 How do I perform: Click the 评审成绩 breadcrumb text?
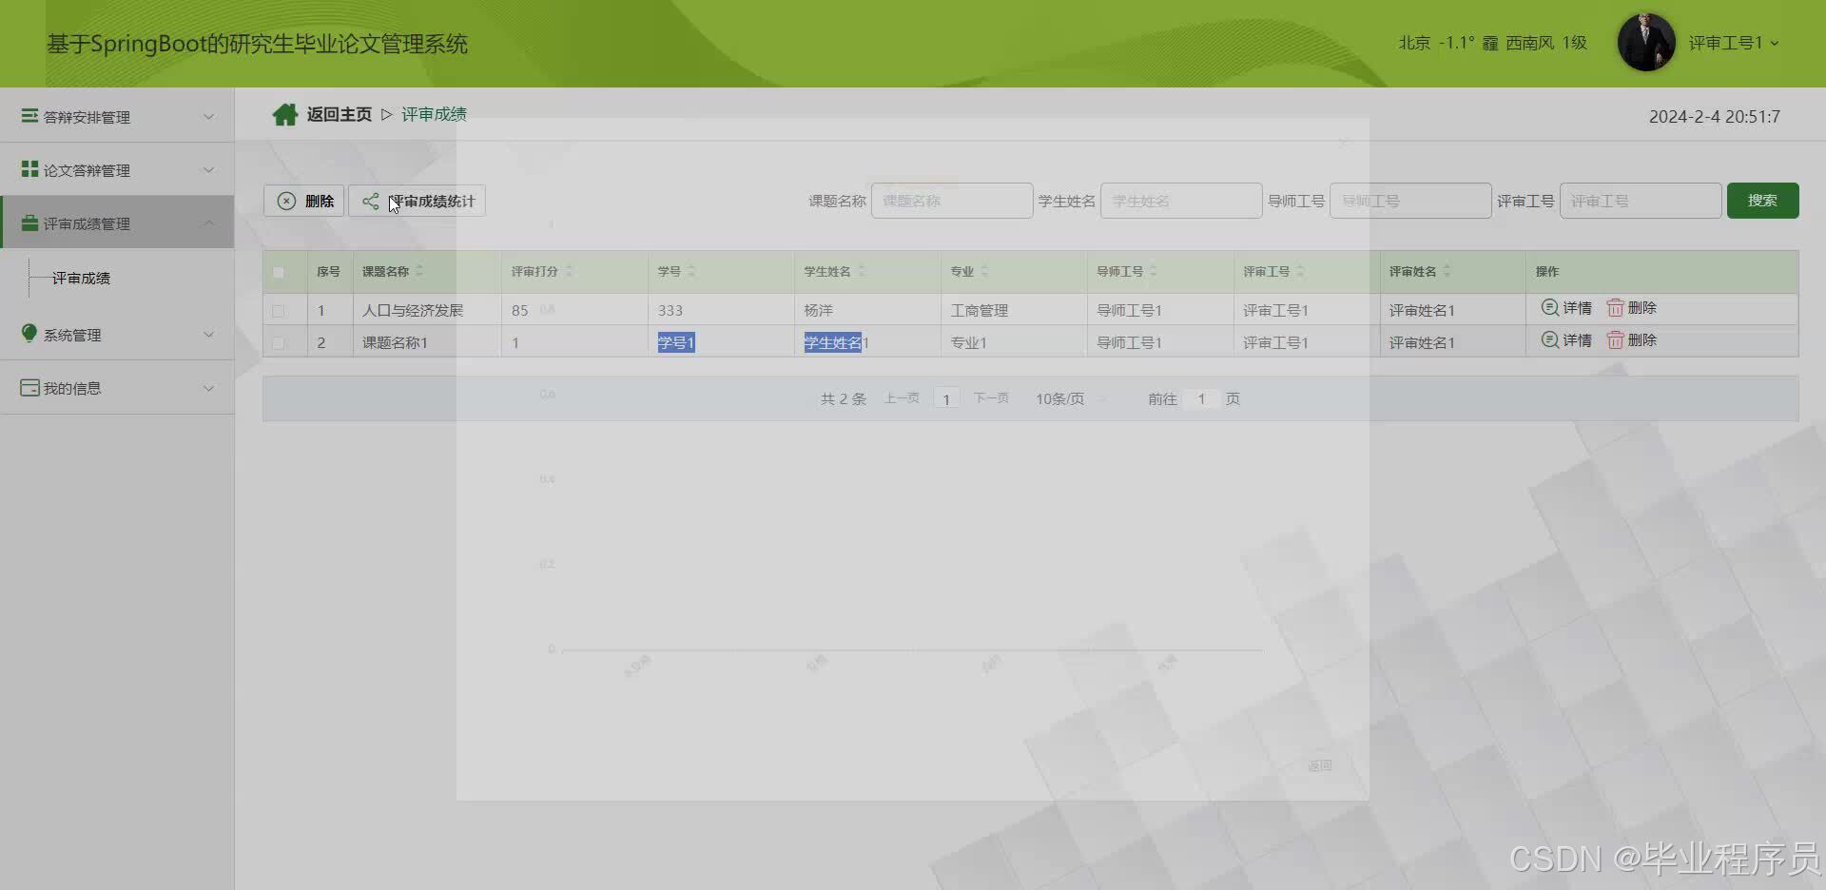tap(434, 114)
